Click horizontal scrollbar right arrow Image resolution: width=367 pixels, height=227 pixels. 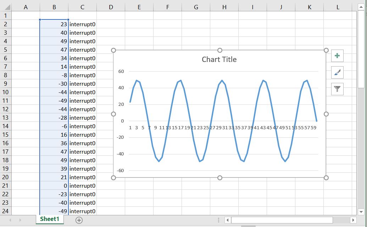pyautogui.click(x=352, y=220)
